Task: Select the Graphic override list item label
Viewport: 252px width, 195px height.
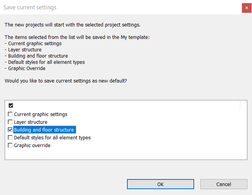Action: click(32, 146)
